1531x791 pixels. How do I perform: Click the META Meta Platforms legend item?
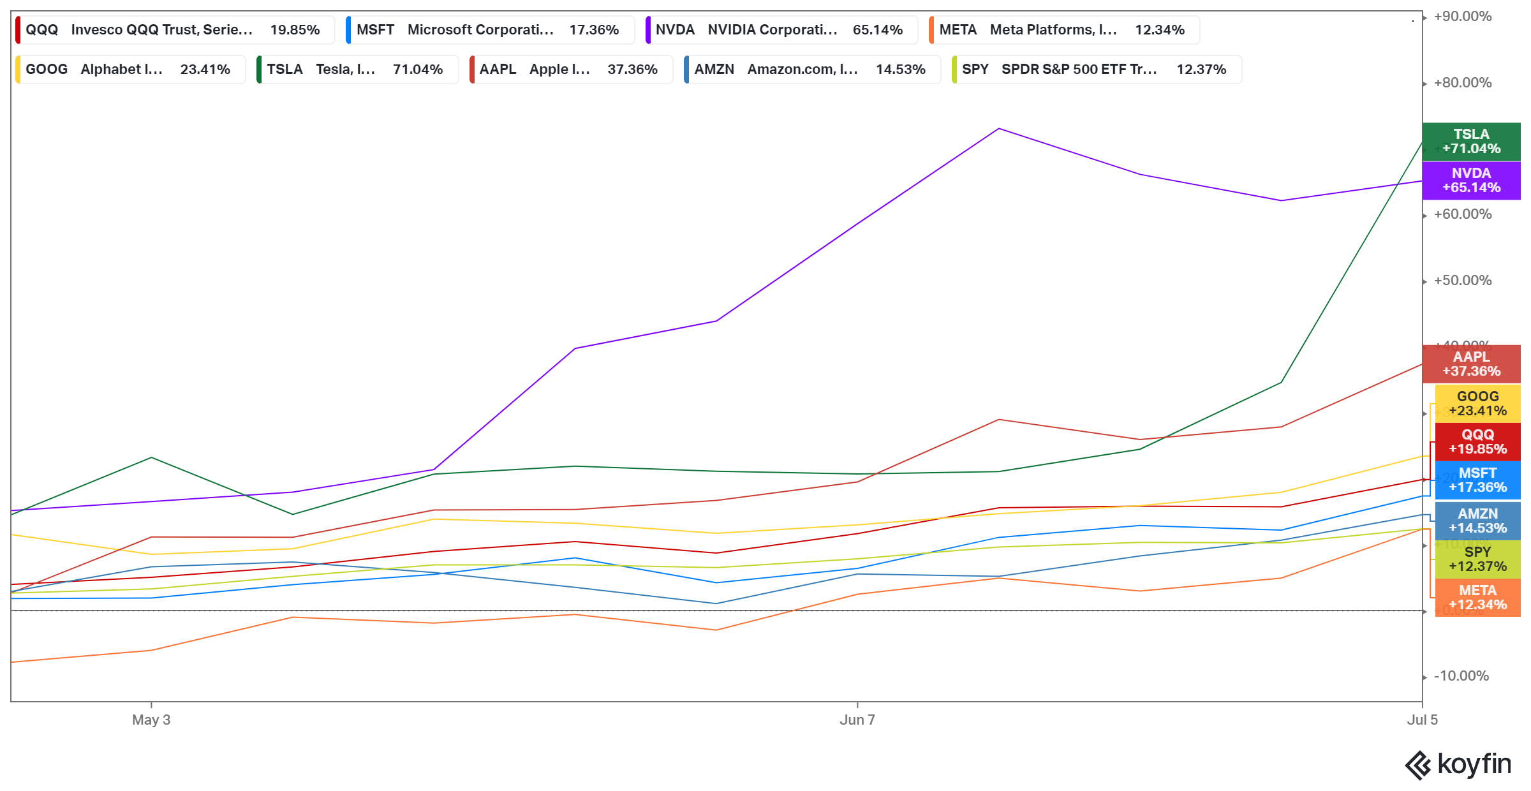1064,30
